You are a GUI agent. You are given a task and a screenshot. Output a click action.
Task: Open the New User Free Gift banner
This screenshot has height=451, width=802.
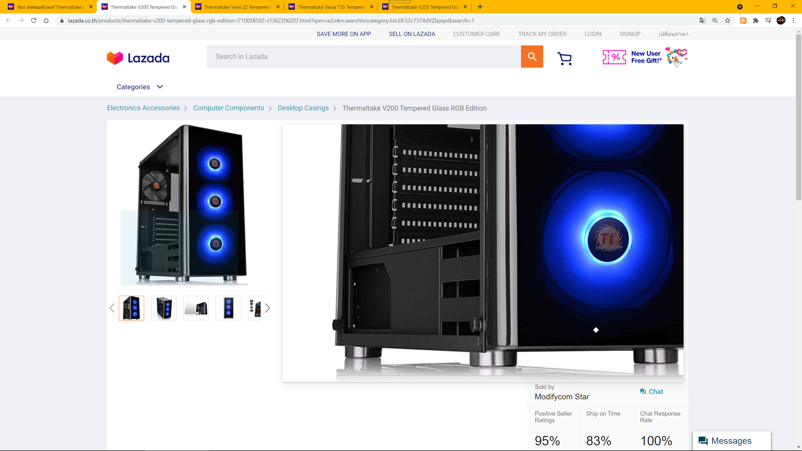pos(645,57)
